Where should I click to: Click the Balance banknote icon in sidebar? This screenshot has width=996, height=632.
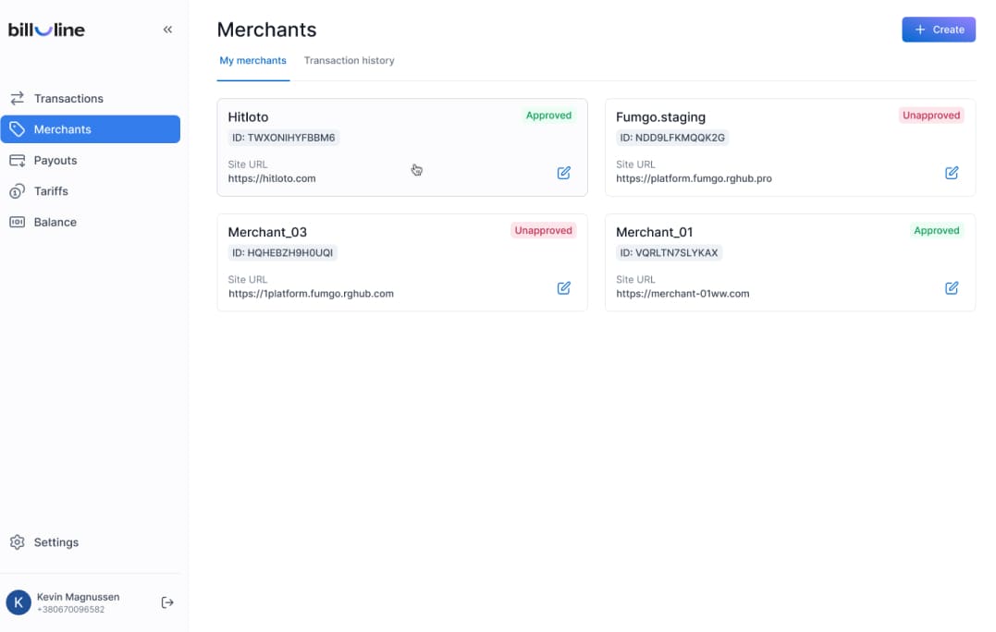pos(17,222)
